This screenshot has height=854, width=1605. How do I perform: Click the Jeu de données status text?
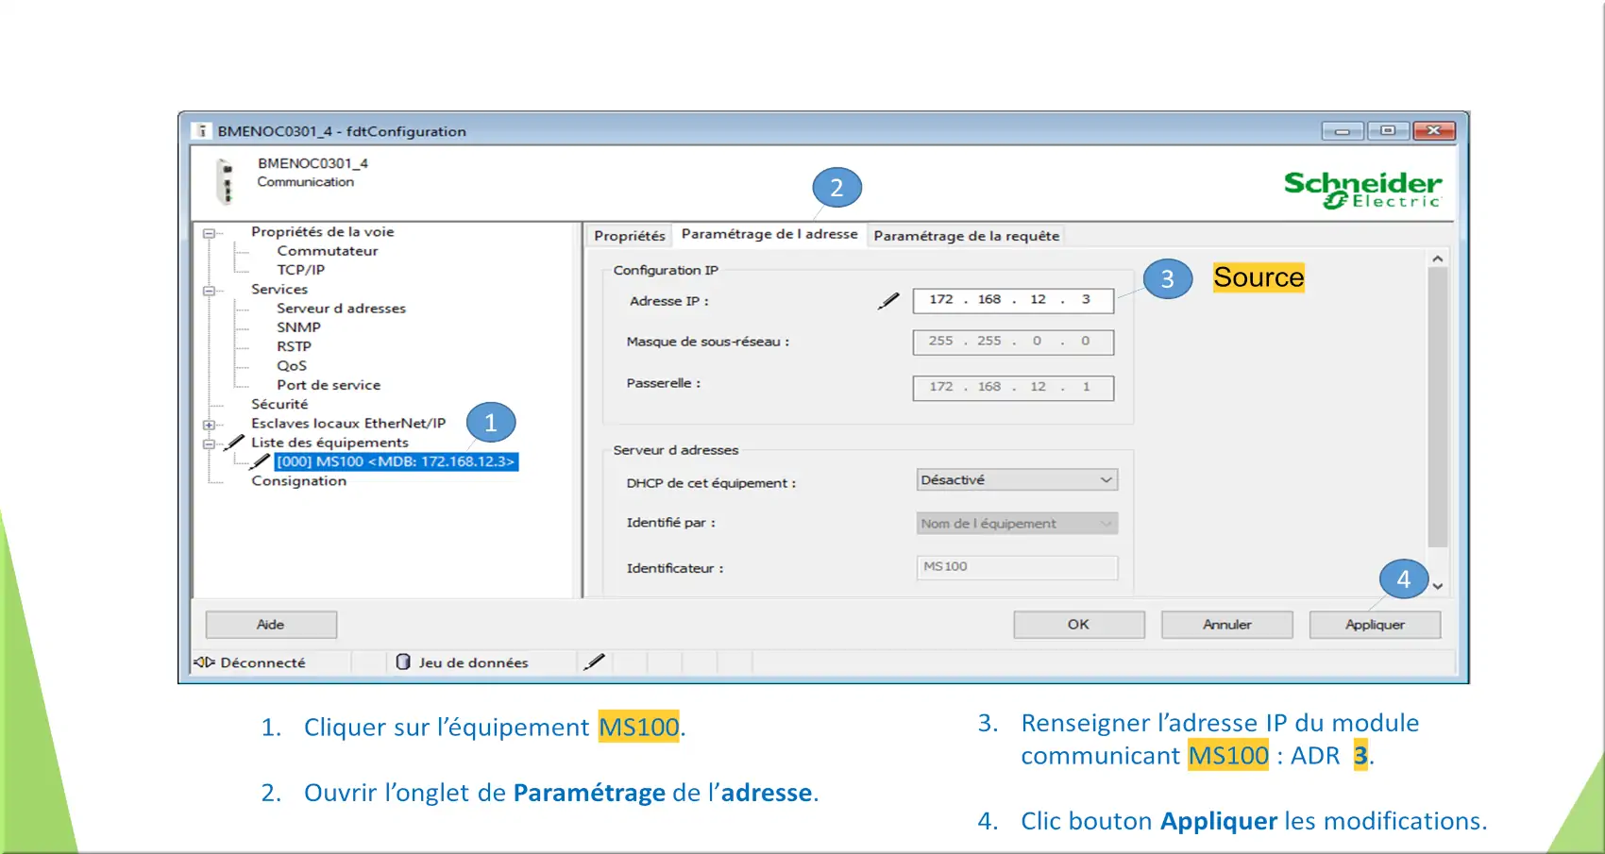click(473, 662)
